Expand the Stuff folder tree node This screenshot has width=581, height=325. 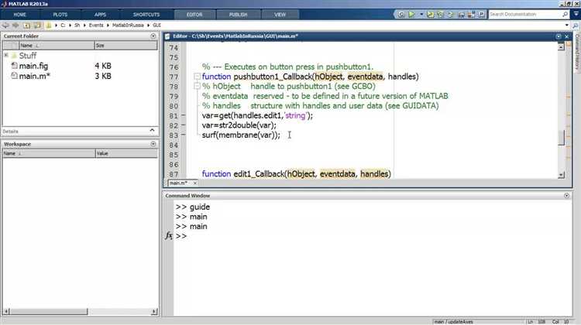(x=6, y=55)
